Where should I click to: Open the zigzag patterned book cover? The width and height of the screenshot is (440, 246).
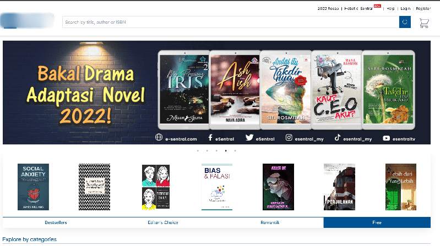tap(94, 187)
